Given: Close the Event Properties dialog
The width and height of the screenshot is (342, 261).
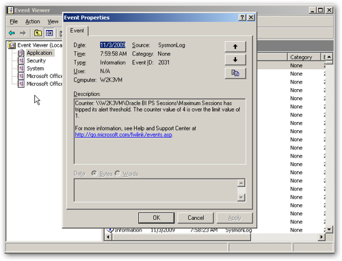Looking at the screenshot, I should pyautogui.click(x=251, y=17).
